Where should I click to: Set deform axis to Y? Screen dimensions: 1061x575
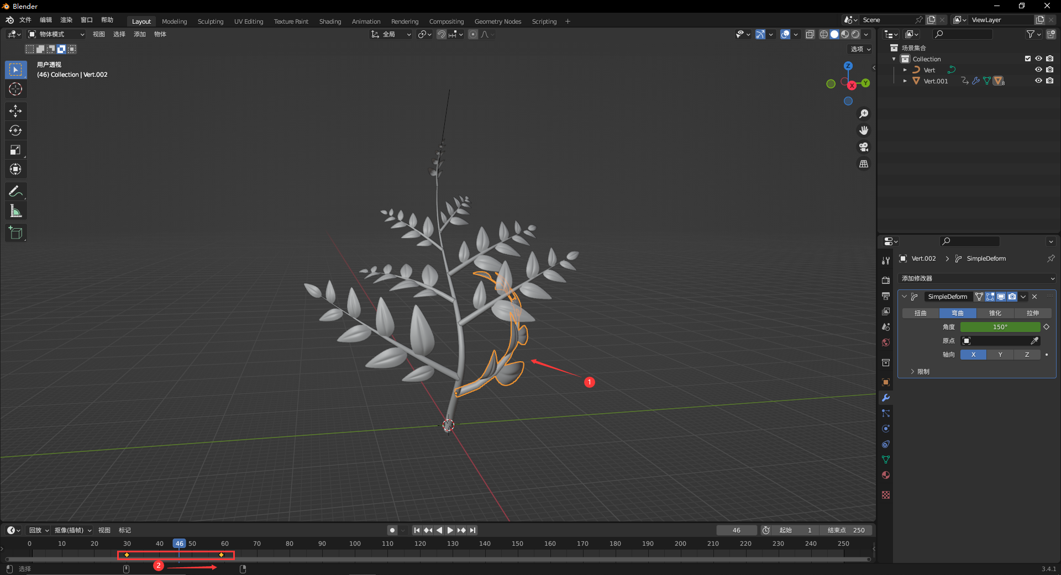click(x=1000, y=355)
